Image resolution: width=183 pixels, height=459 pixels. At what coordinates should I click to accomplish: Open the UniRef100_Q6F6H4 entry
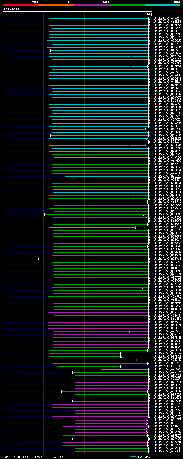coord(168,135)
